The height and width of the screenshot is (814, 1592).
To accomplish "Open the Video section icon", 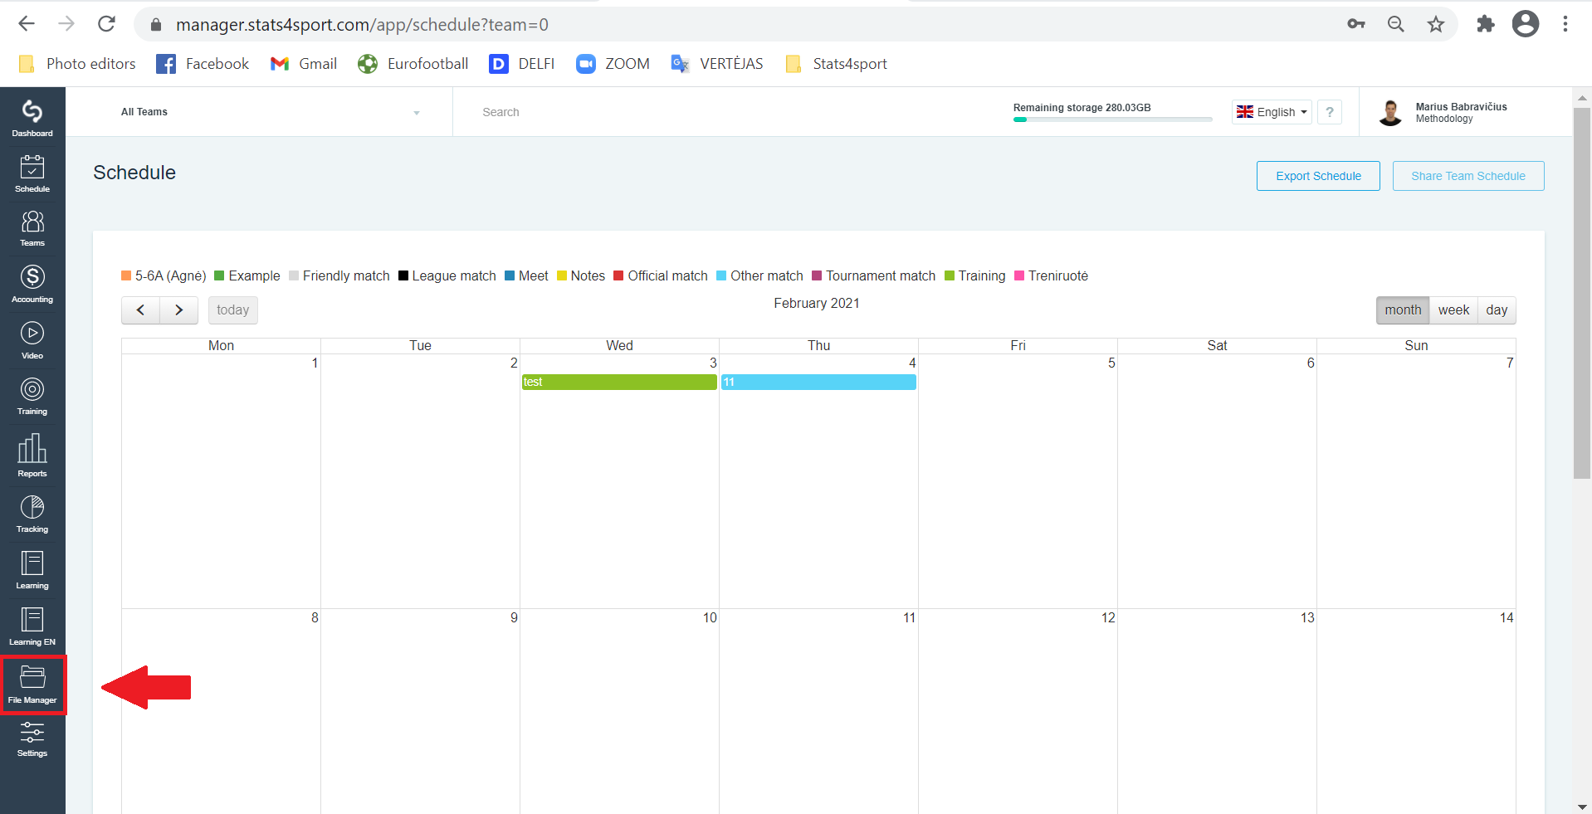I will 32,340.
